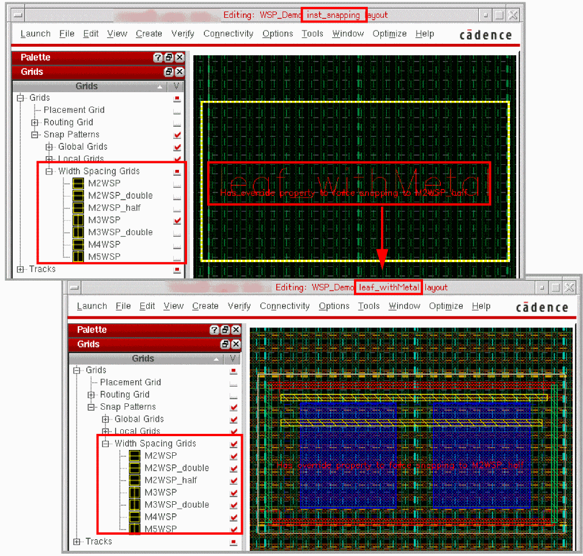The image size is (583, 556).
Task: Open Verify menu in leaf_withMetal window
Action: click(239, 306)
